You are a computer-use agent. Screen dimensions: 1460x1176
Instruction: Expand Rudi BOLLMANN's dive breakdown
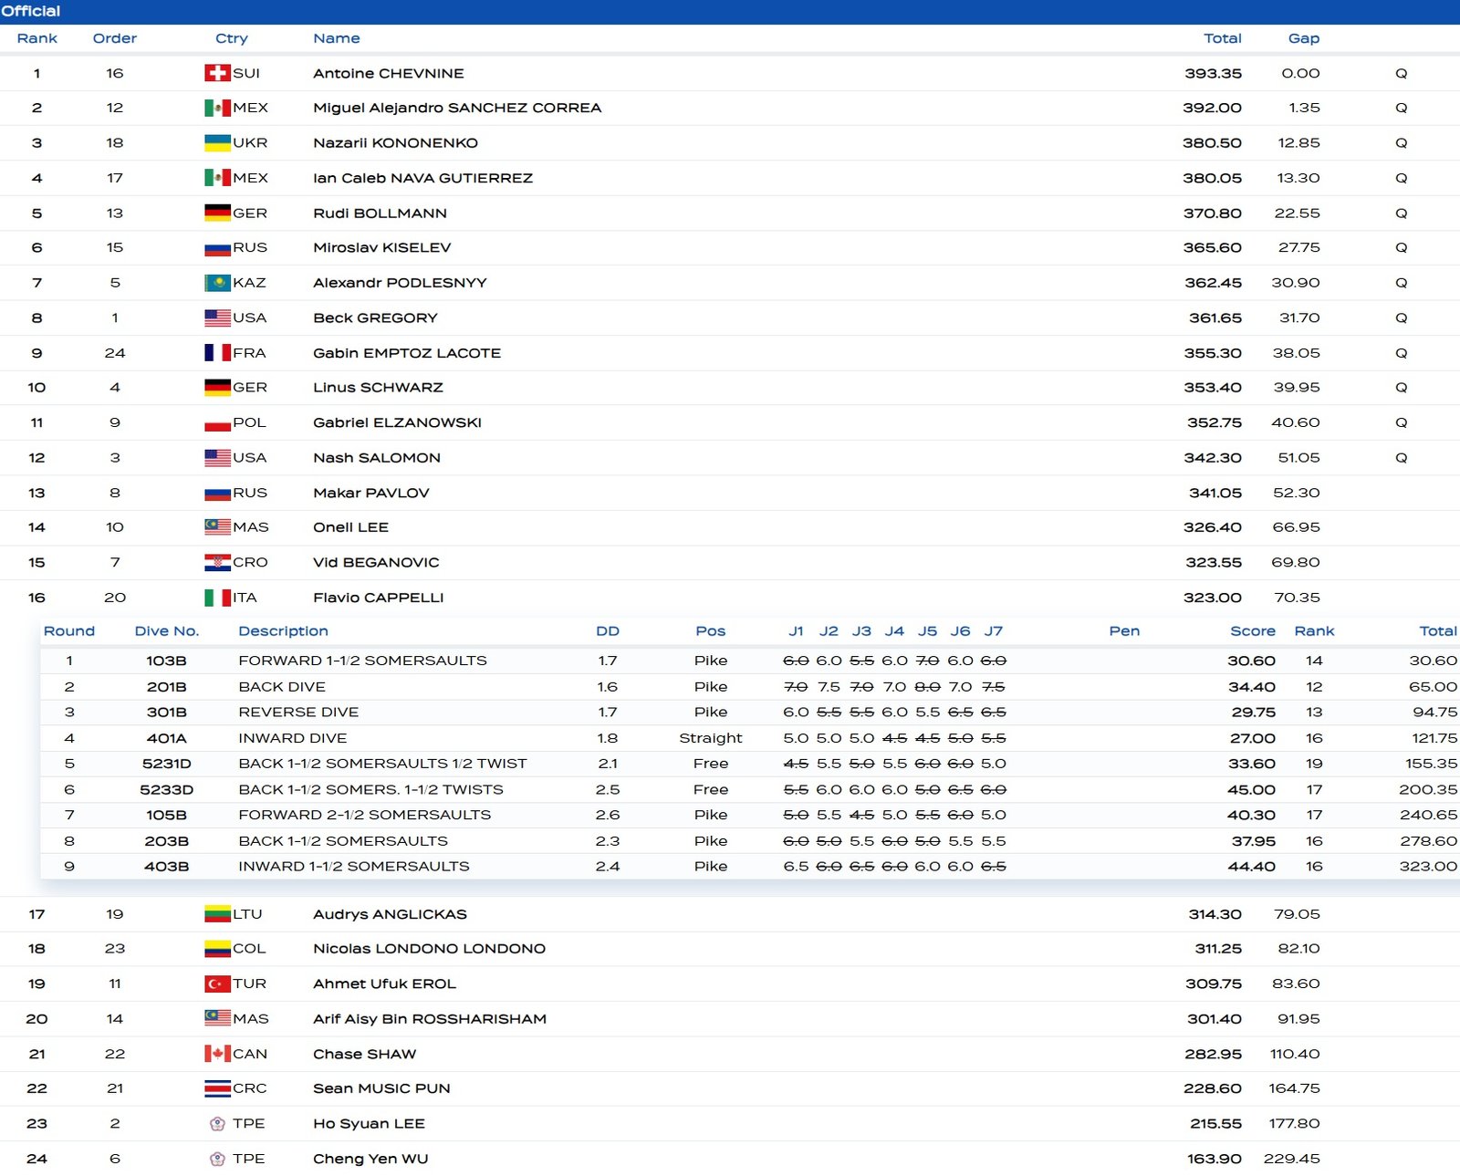click(730, 213)
